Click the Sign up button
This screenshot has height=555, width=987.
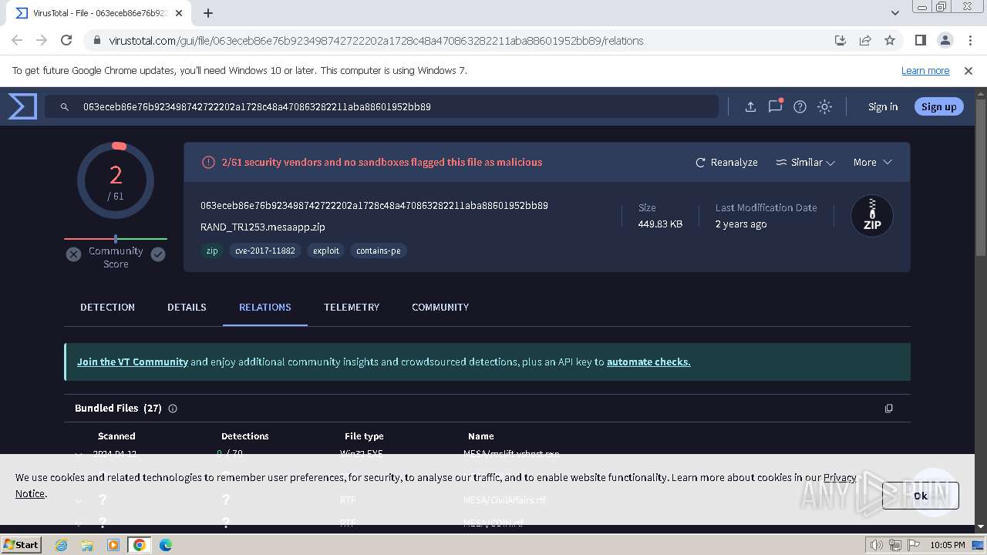(938, 107)
